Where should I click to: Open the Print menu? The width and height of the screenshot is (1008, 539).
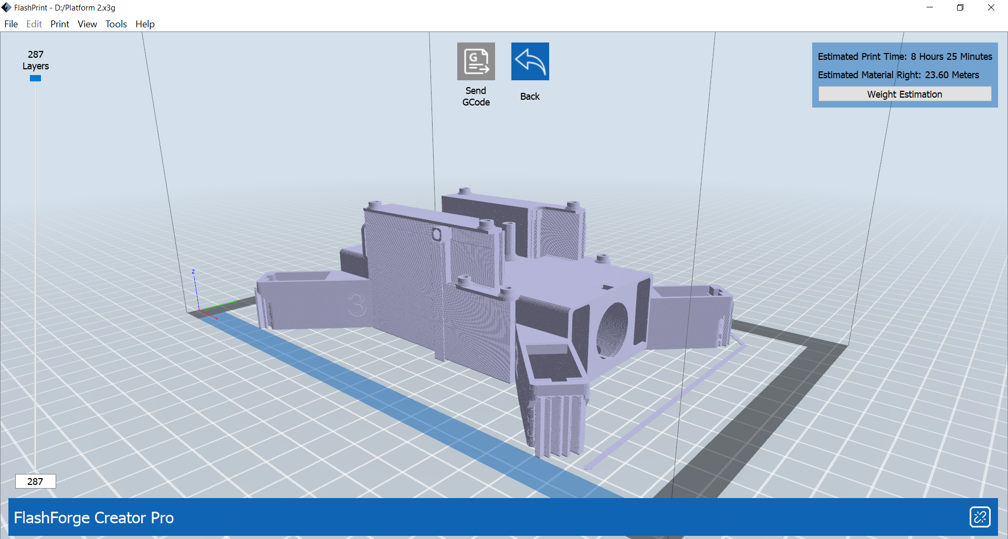point(59,24)
